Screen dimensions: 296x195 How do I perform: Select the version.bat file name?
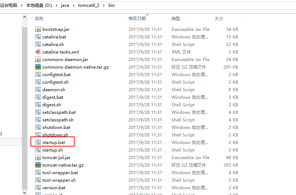pyautogui.click(x=54, y=187)
